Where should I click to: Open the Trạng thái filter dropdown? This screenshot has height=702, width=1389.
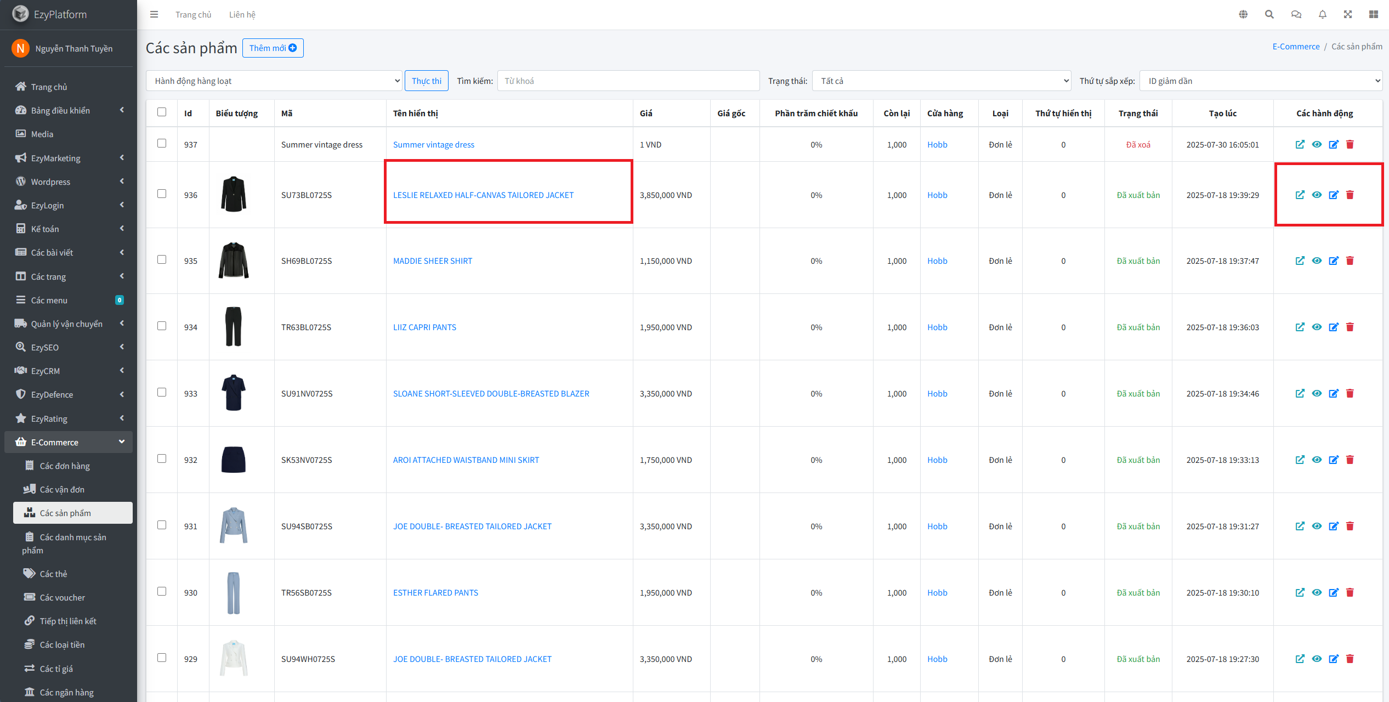[941, 81]
